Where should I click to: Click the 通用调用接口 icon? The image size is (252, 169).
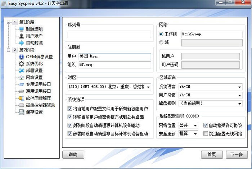point(21,91)
